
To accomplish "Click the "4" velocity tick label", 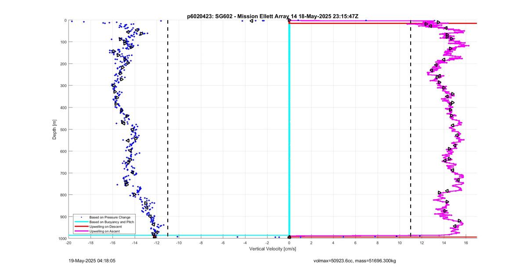I will [333, 242].
